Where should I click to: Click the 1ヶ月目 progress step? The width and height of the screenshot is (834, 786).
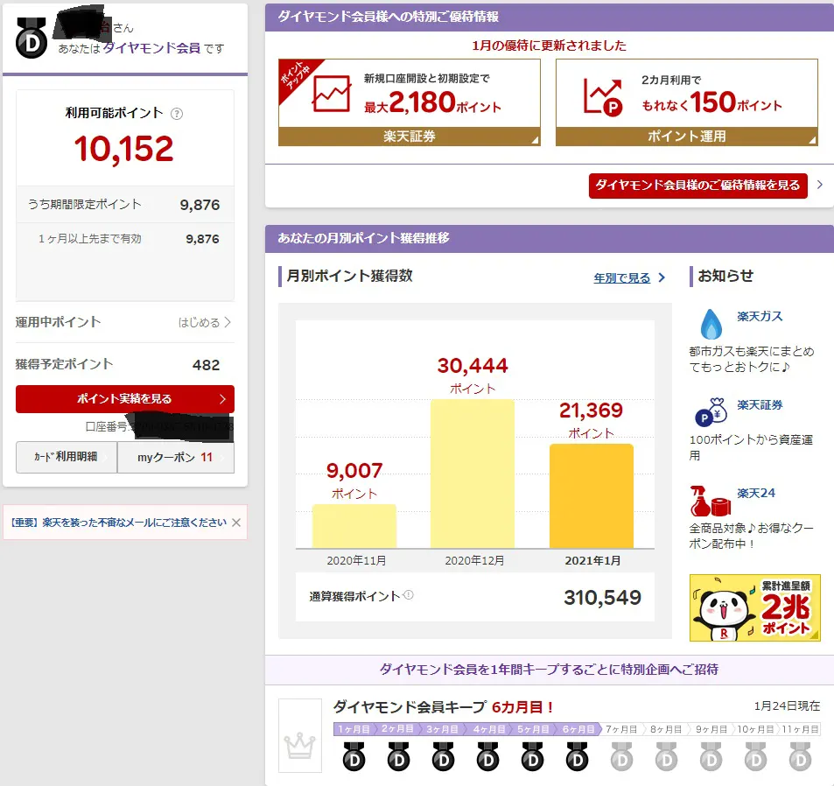[x=354, y=729]
